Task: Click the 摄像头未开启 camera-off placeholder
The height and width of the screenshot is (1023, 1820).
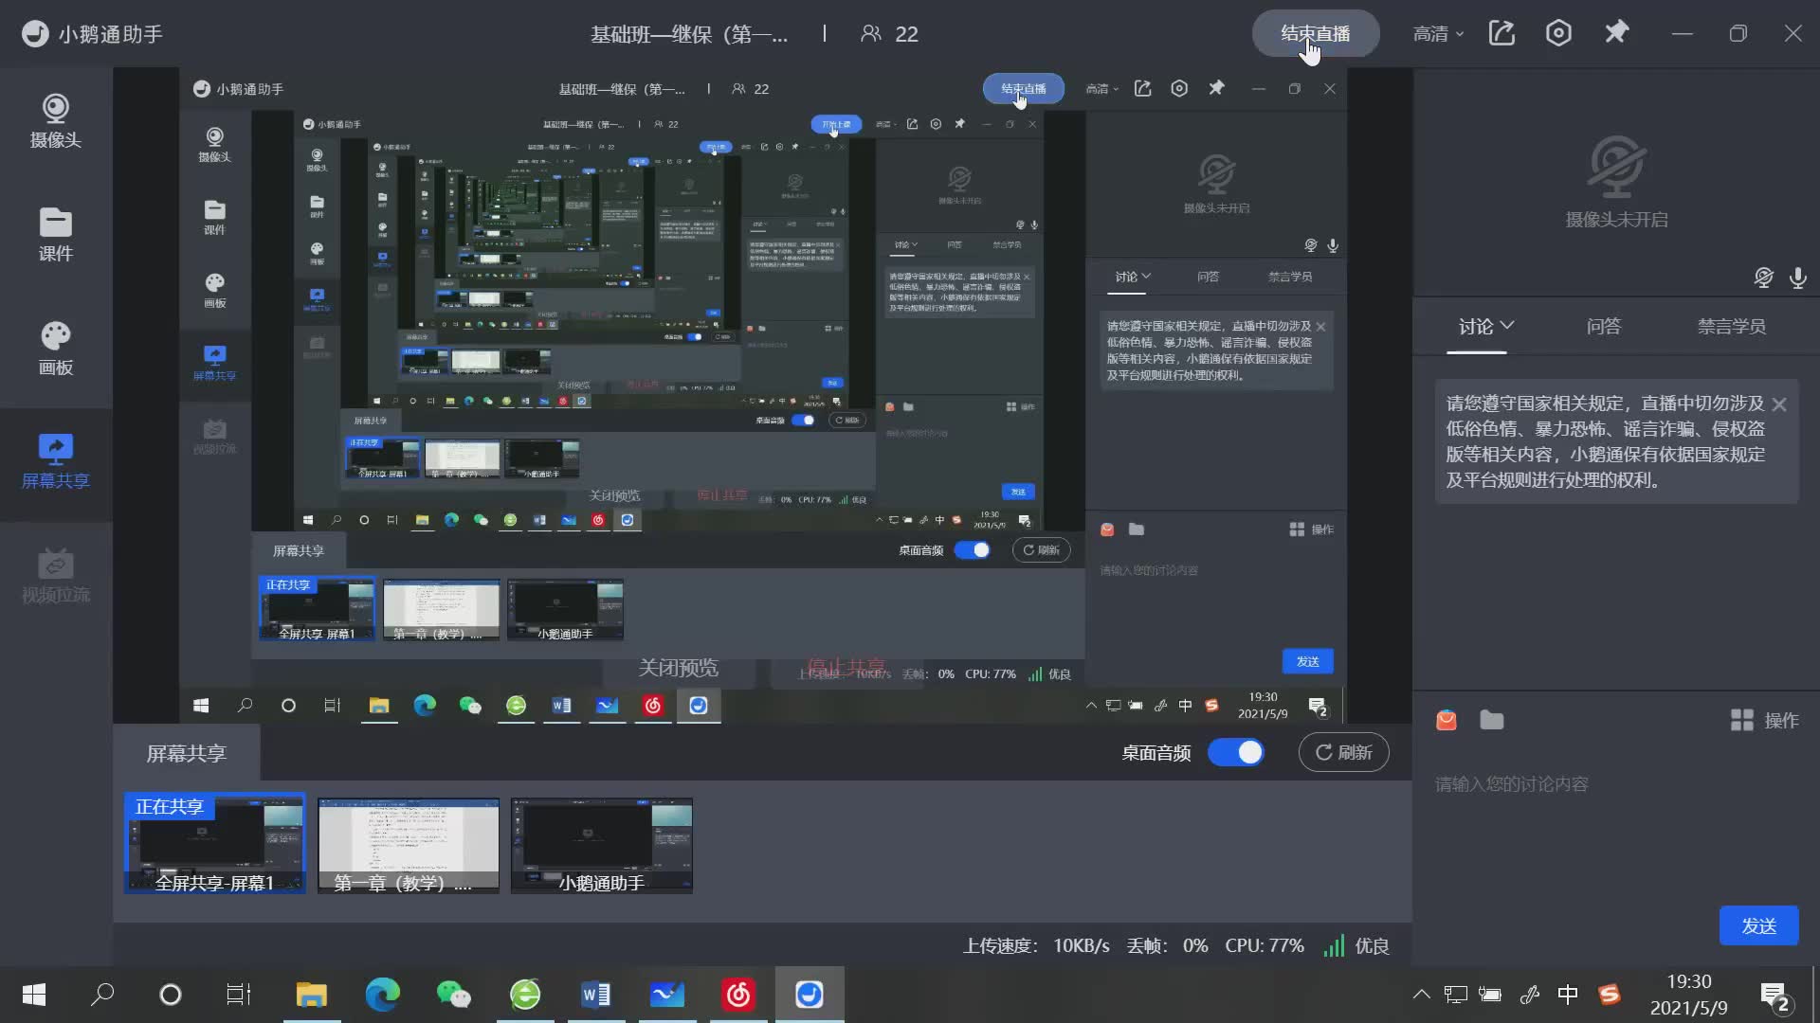Action: (x=1617, y=183)
